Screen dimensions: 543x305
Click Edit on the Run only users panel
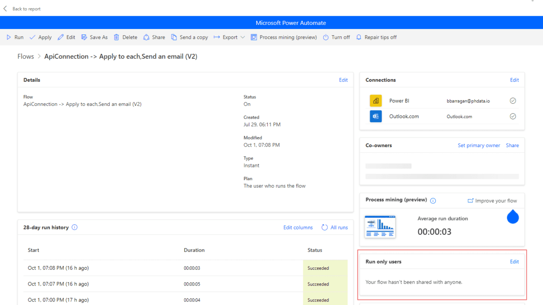click(514, 262)
